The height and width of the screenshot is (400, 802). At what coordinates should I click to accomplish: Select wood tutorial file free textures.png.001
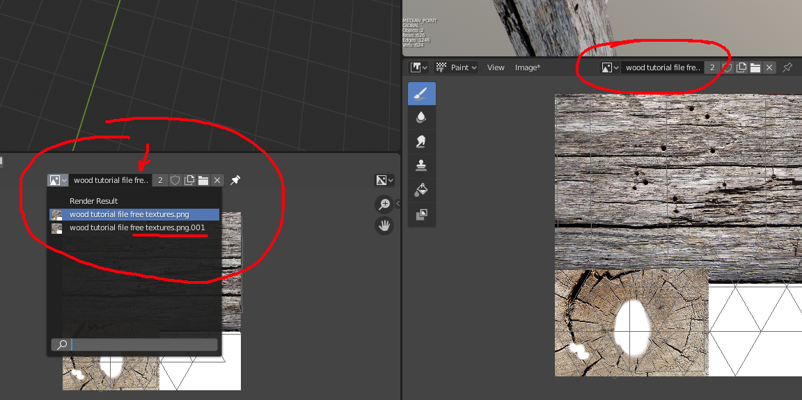[134, 228]
